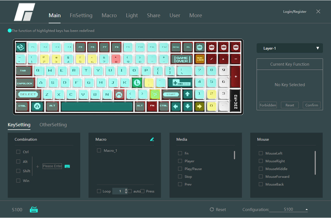
Task: Tick the Play/Pause media checkbox
Action: [x=180, y=169]
